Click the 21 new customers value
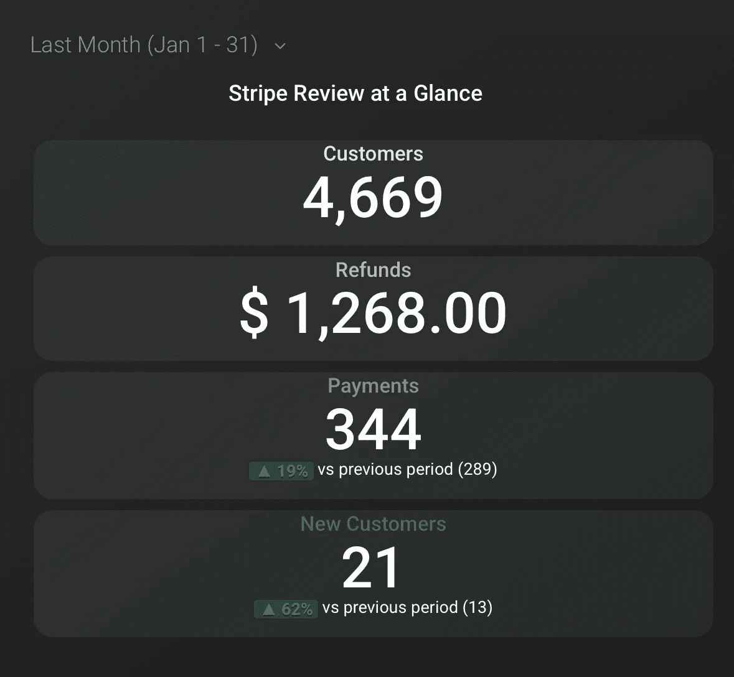 pyautogui.click(x=371, y=567)
